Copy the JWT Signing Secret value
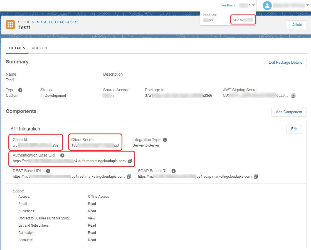The height and width of the screenshot is (250, 311). (293, 96)
